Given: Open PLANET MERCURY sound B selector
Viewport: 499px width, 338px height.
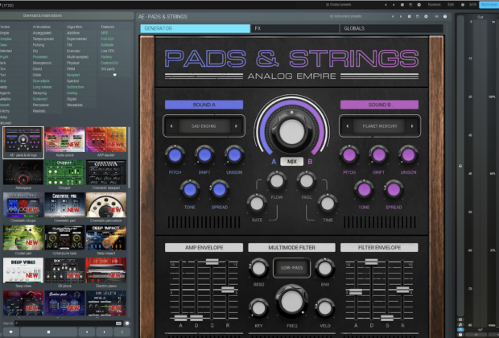Looking at the screenshot, I should pyautogui.click(x=380, y=126).
